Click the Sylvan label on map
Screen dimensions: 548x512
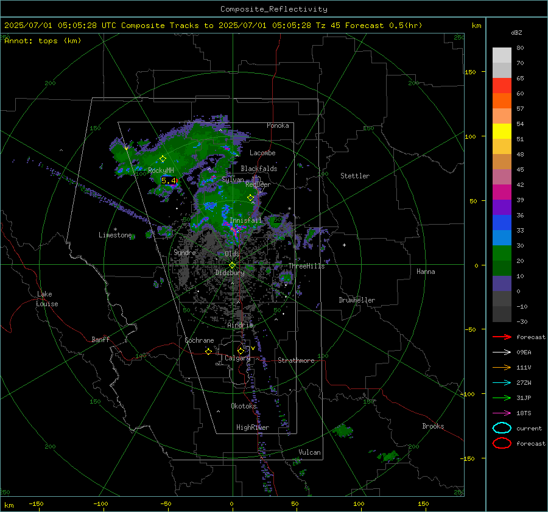tap(233, 180)
